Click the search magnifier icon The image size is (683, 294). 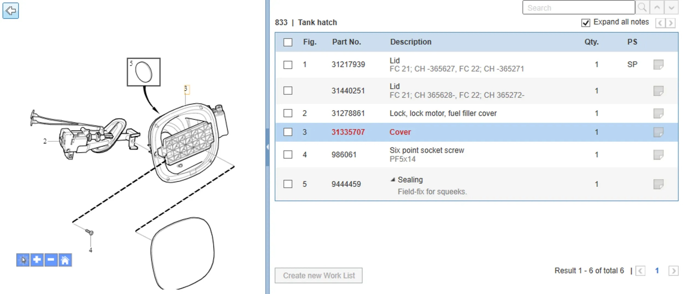coord(642,7)
